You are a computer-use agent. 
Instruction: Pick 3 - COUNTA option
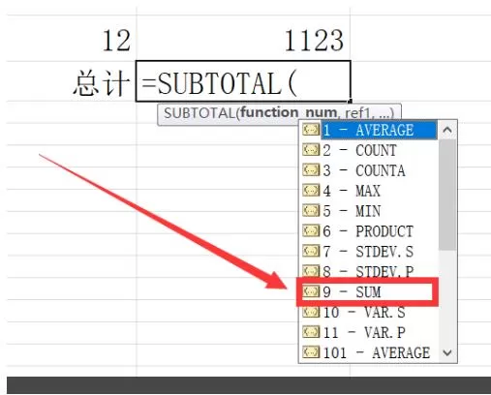[370, 170]
